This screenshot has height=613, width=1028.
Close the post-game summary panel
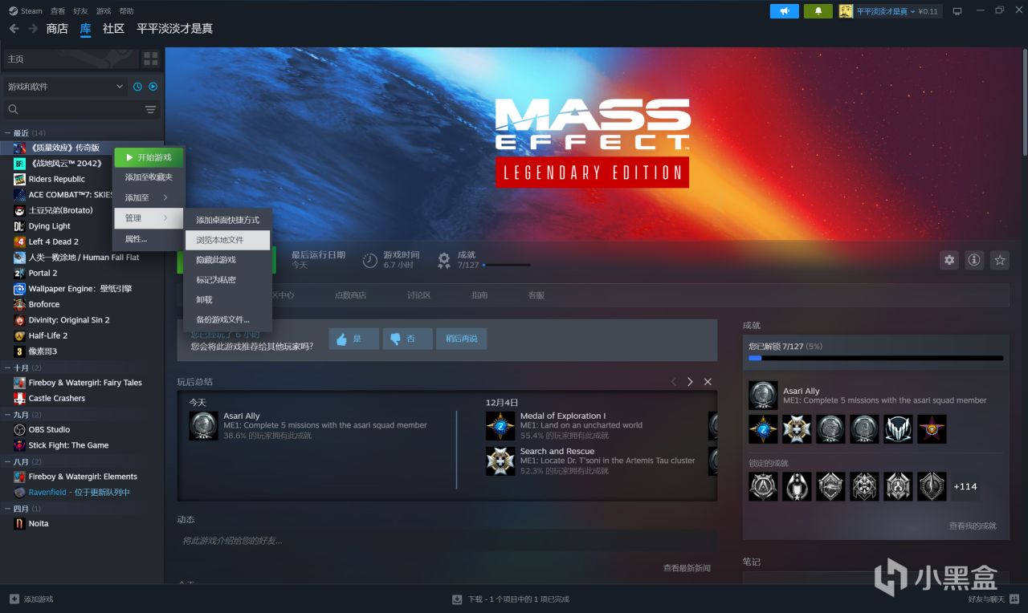(708, 382)
